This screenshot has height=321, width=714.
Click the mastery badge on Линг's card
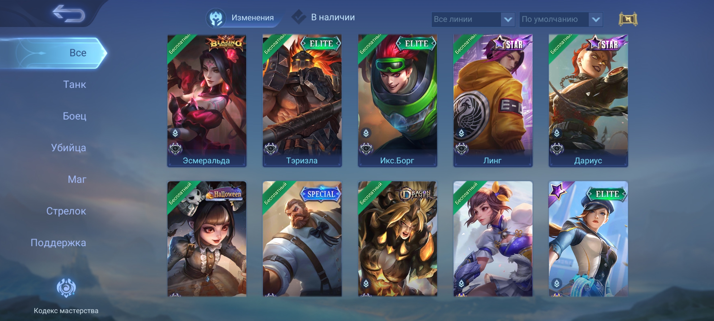point(461,148)
